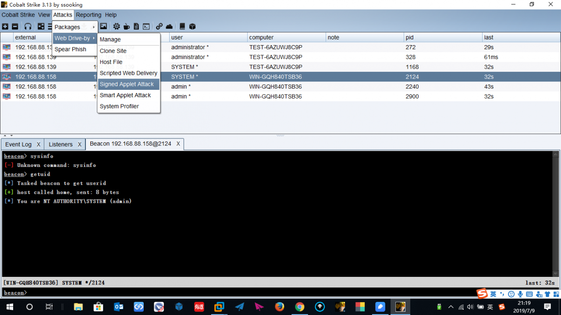Click the cube About toolbar icon
561x315 pixels.
tap(192, 27)
